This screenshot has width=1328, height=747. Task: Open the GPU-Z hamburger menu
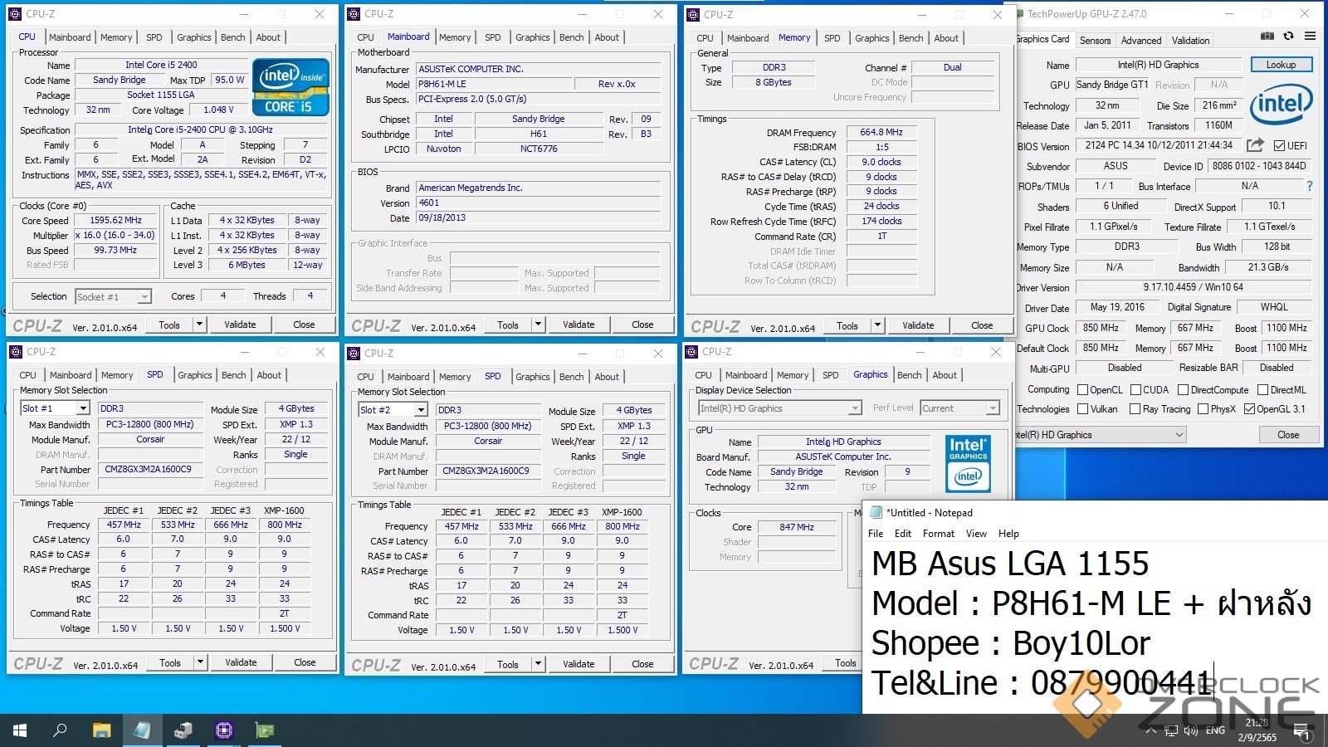click(x=1310, y=37)
